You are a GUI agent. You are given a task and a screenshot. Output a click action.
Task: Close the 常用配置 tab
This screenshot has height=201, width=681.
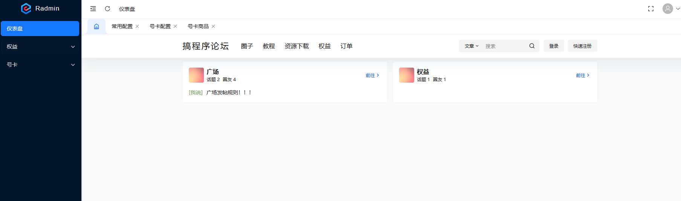(x=137, y=26)
